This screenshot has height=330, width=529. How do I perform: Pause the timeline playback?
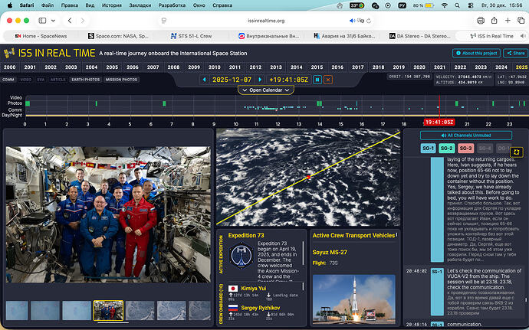317,80
